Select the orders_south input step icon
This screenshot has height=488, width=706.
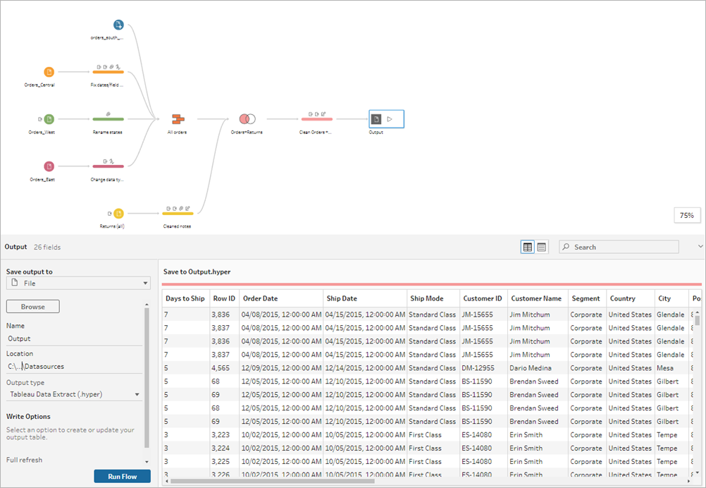[x=118, y=25]
